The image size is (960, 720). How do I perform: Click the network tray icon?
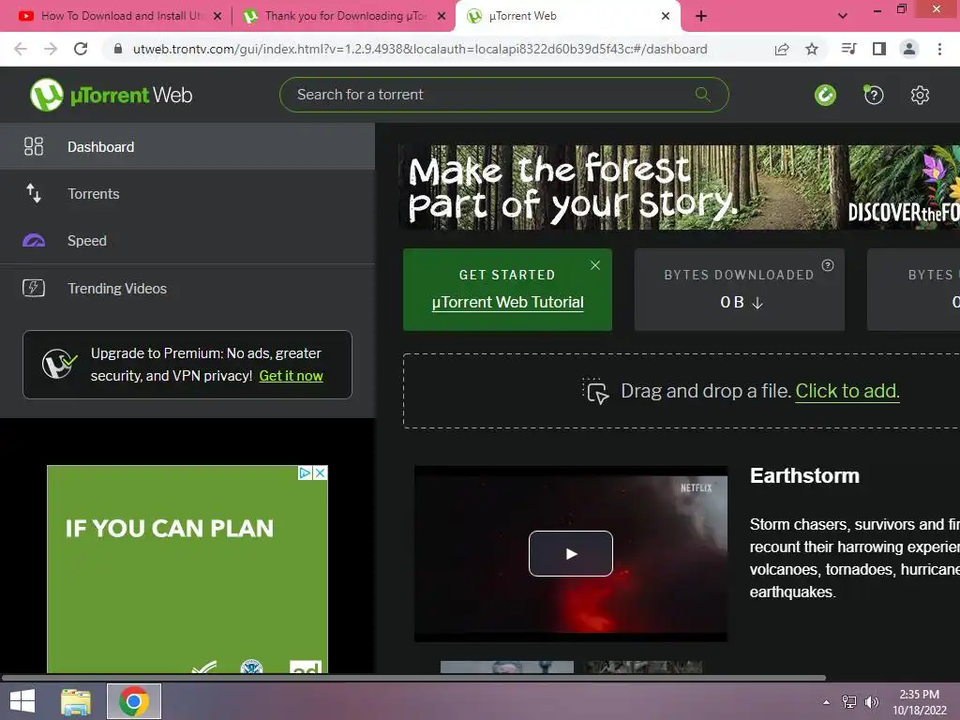[x=849, y=701]
